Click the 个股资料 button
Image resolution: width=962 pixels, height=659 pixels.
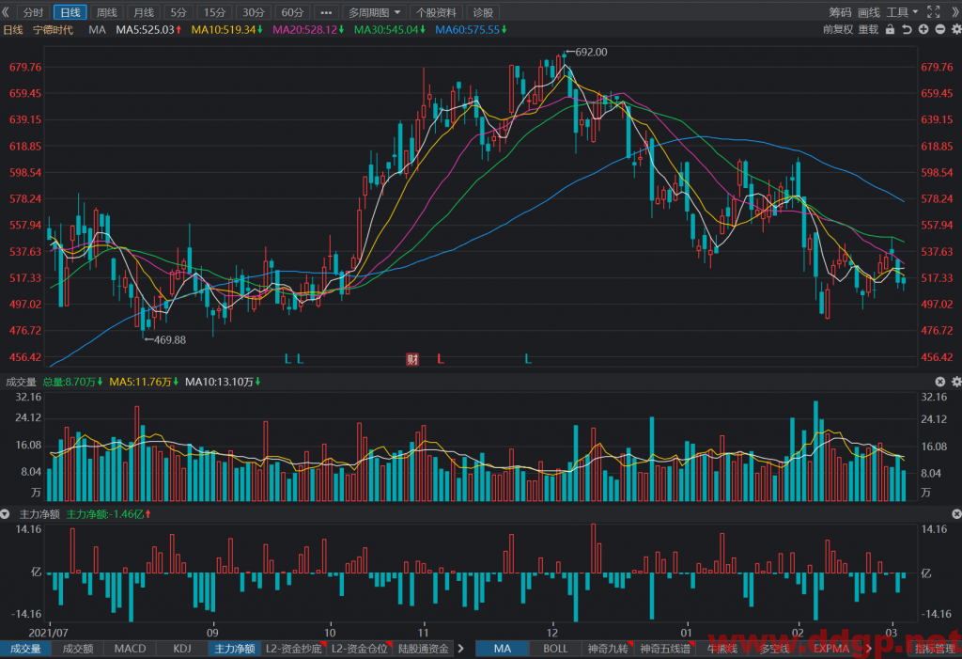[436, 12]
